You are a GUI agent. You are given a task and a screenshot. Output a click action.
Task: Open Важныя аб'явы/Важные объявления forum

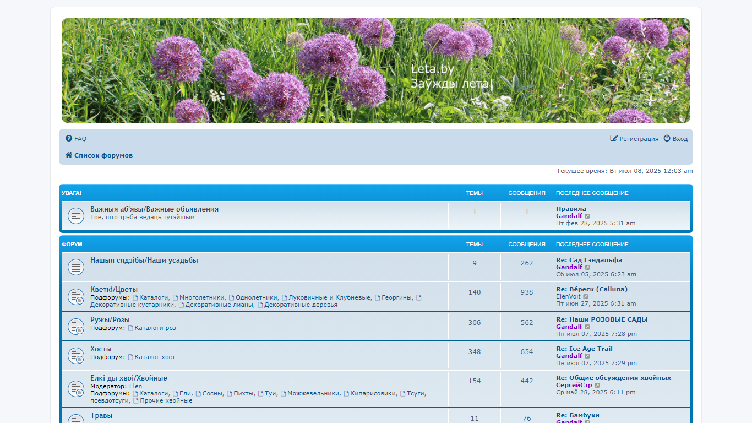coord(154,209)
